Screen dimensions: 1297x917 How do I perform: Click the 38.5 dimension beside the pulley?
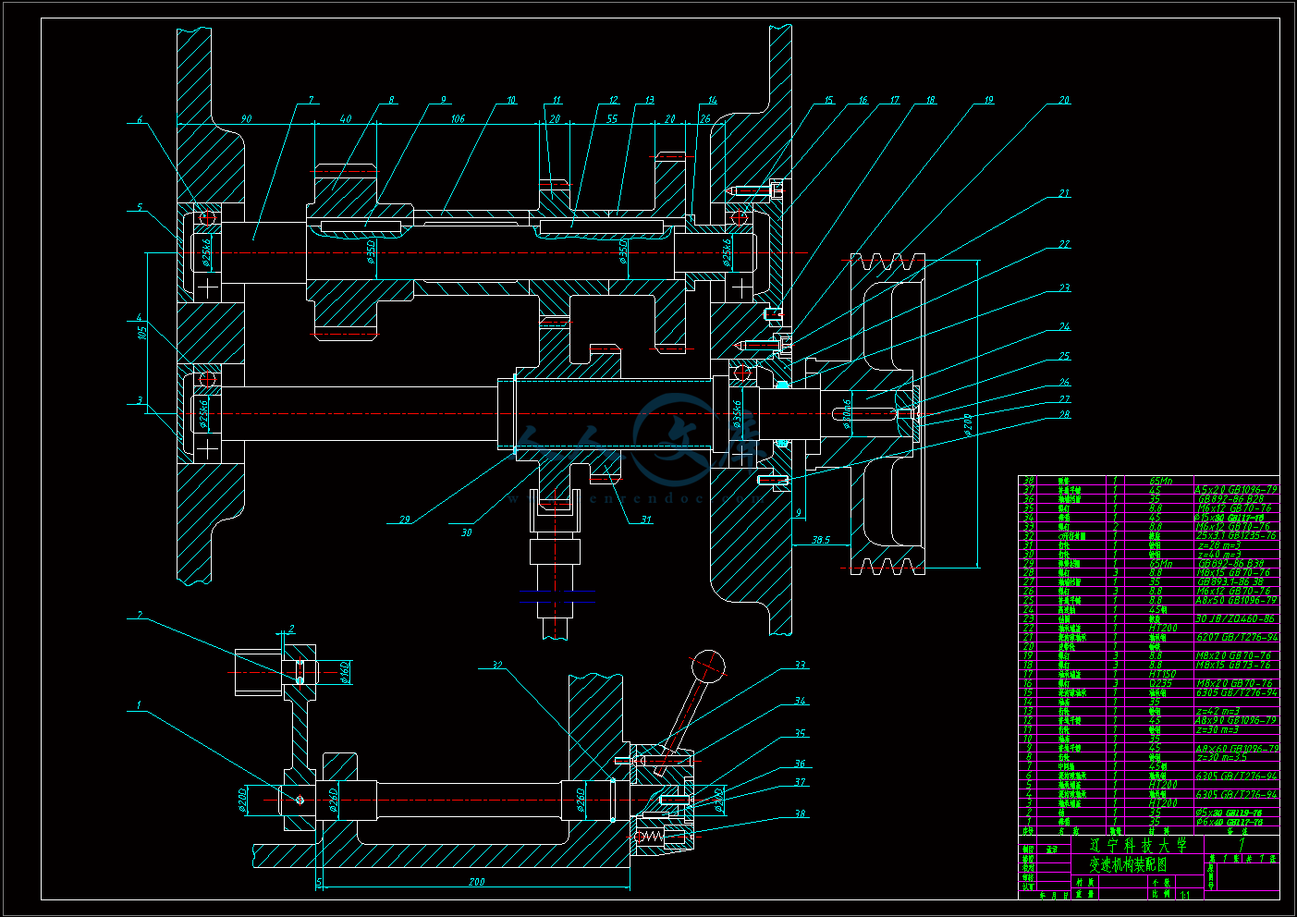pos(820,540)
